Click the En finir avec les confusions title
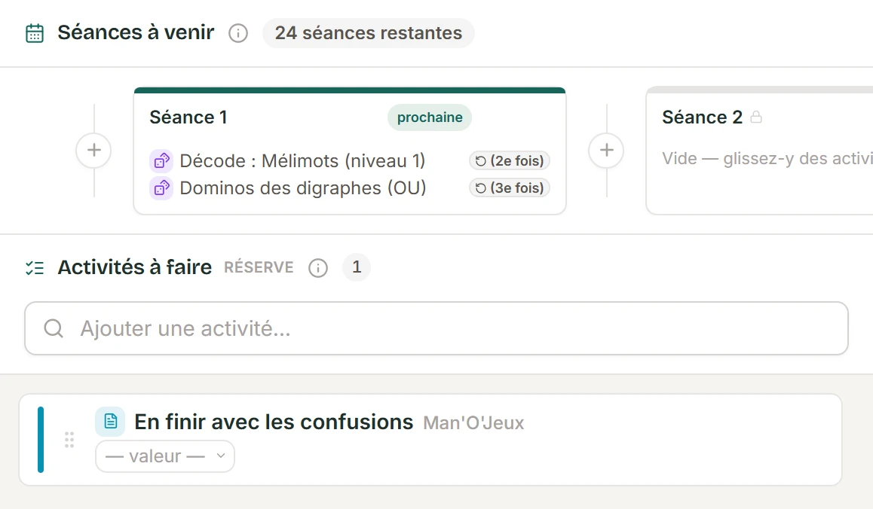This screenshot has width=873, height=509. click(274, 422)
